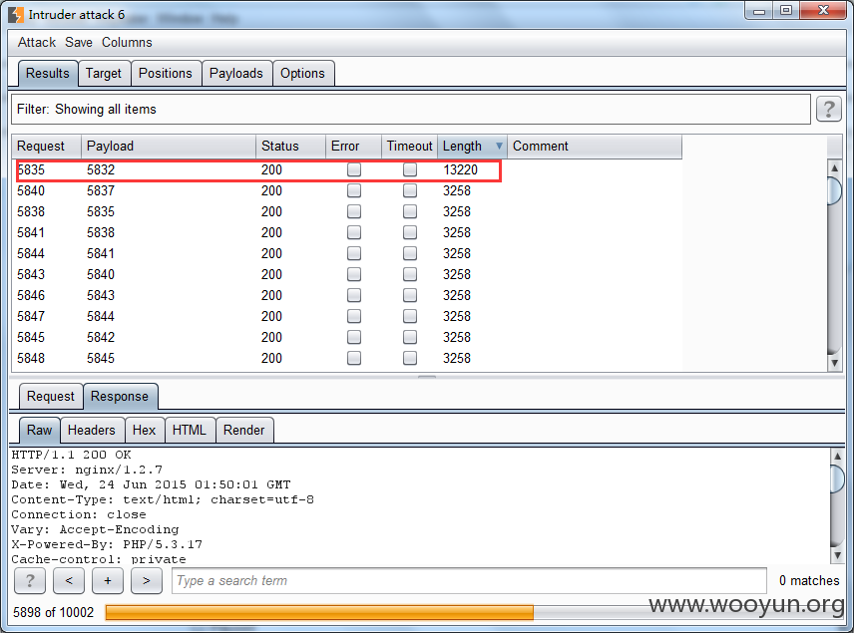
Task: Switch to the Payloads tab
Action: 235,74
